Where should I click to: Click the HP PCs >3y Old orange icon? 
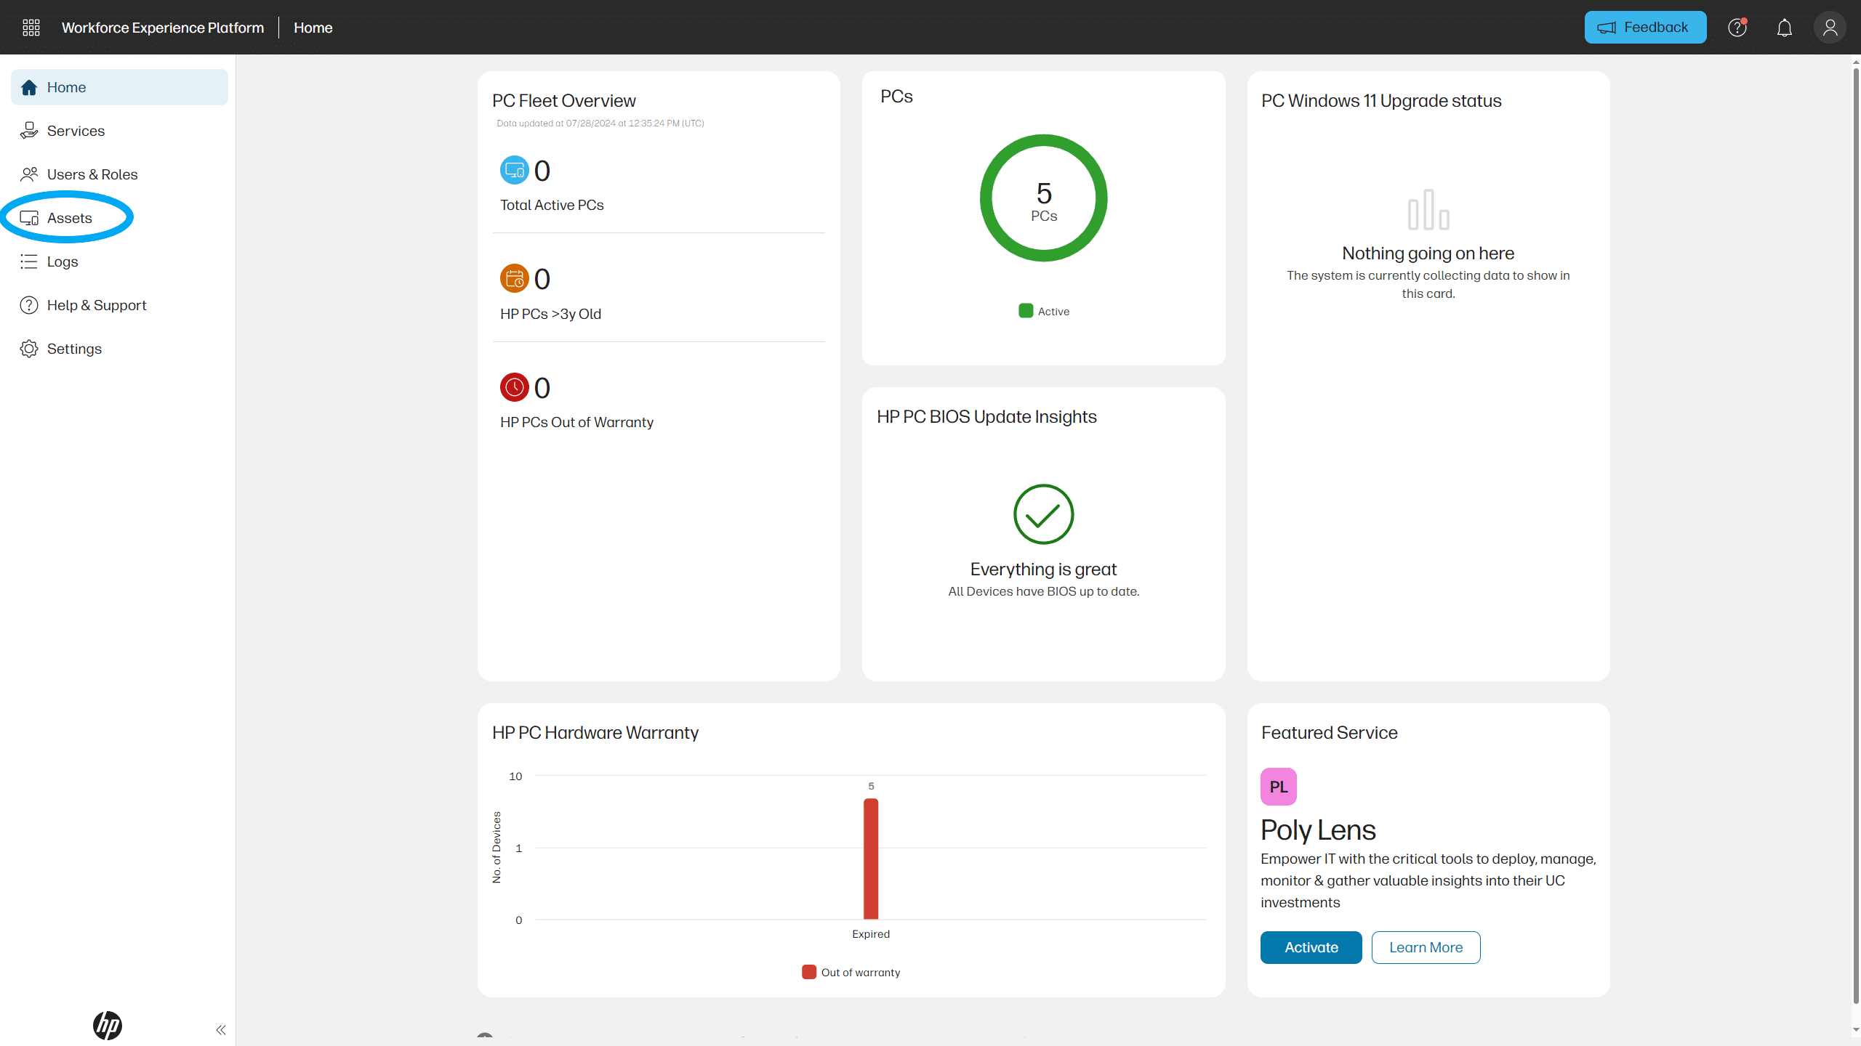[x=514, y=279]
